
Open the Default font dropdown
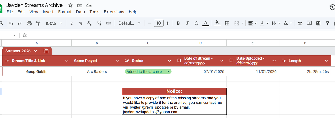130,23
